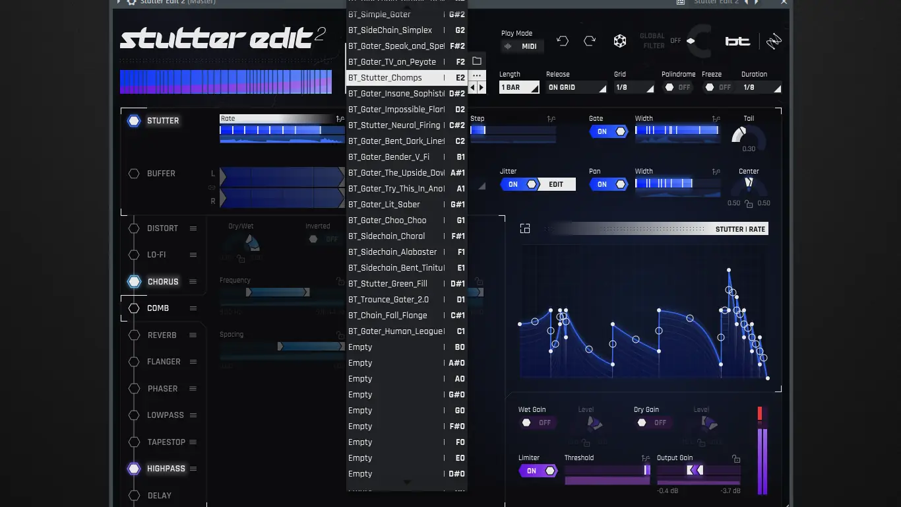
Task: Enable the Palindrome toggle
Action: (x=677, y=87)
